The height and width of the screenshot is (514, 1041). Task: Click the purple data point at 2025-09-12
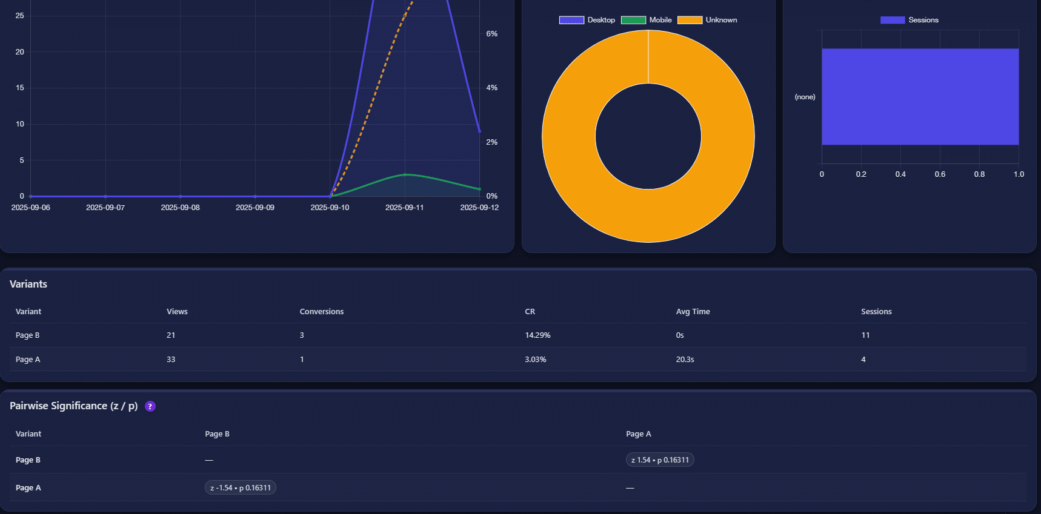coord(479,131)
